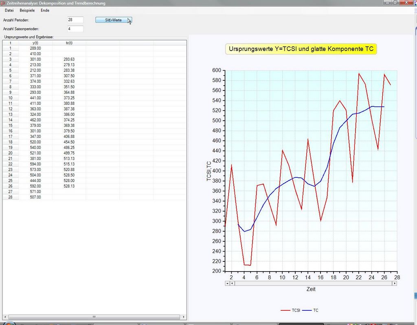
Task: Focus the Anzahl Saisonperioden input field
Action: point(75,29)
